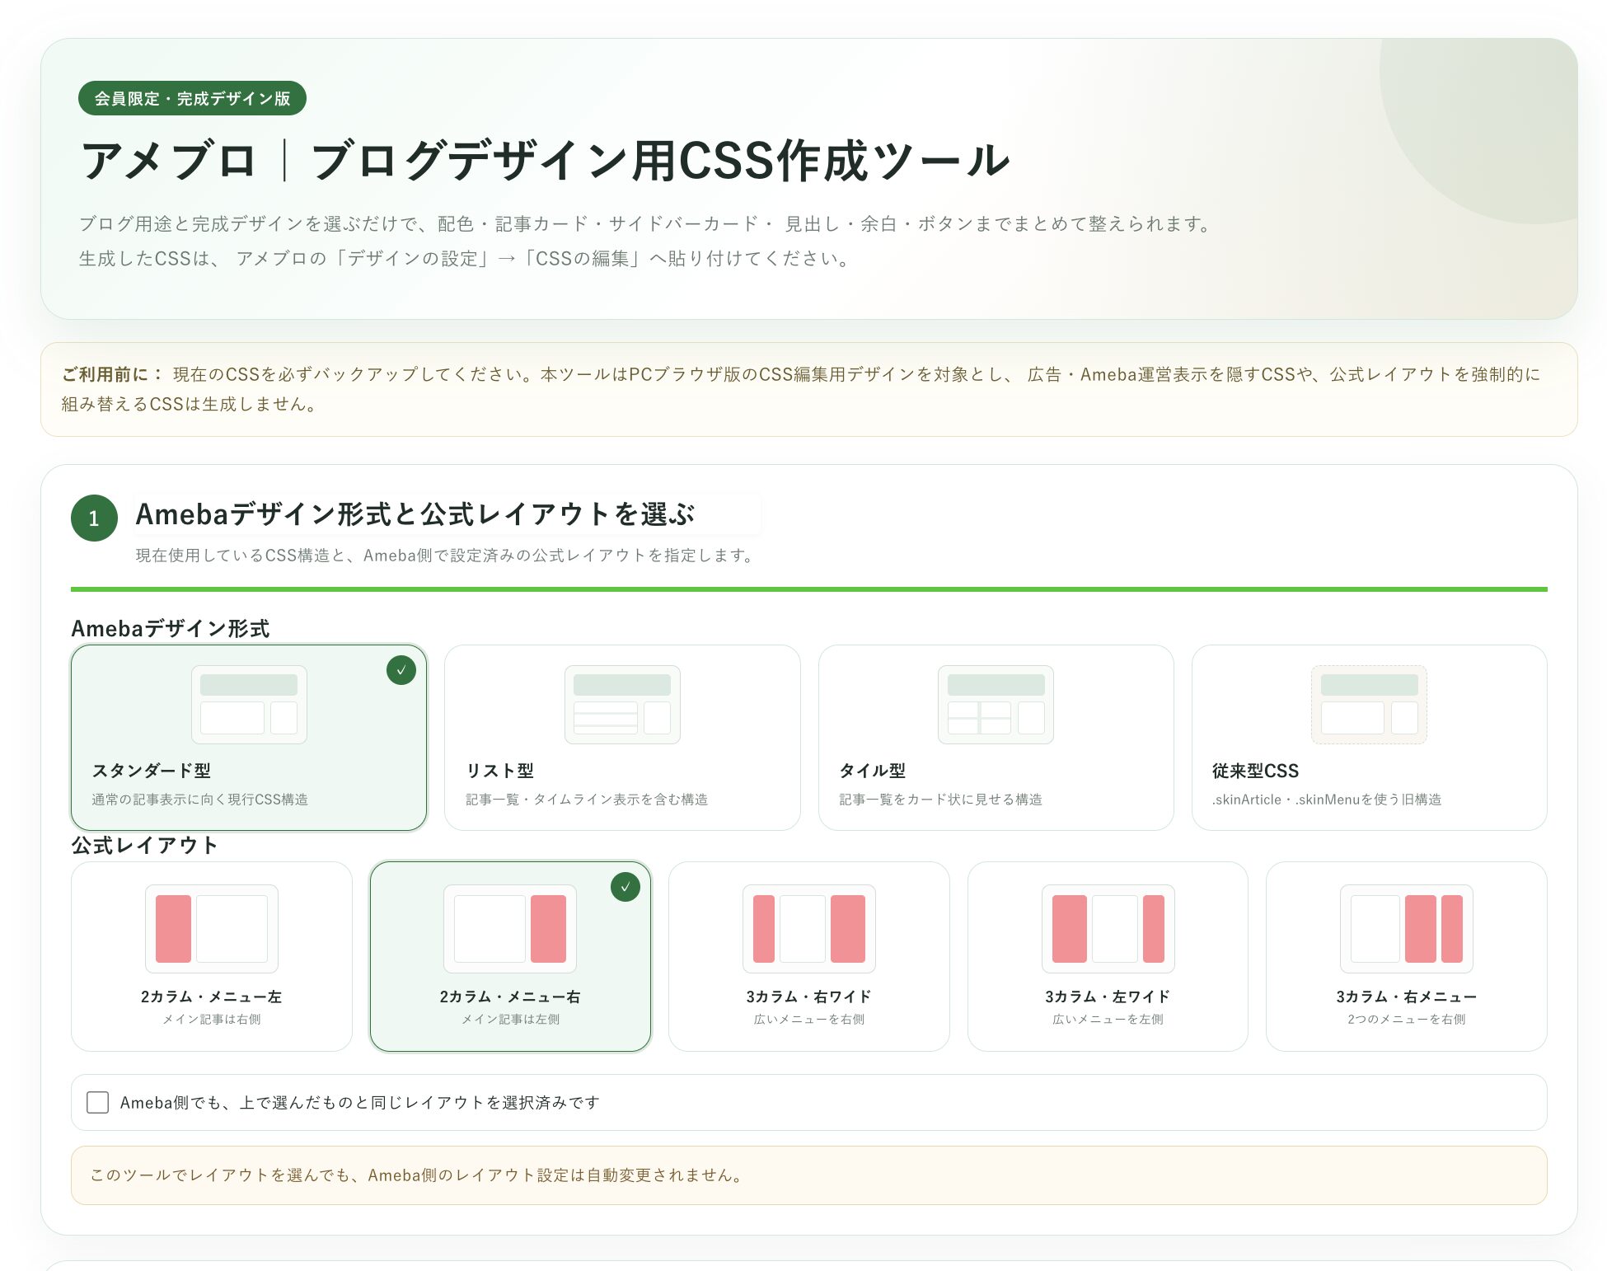Click the スタンダード型 layout preview icon
The width and height of the screenshot is (1607, 1271).
249,705
